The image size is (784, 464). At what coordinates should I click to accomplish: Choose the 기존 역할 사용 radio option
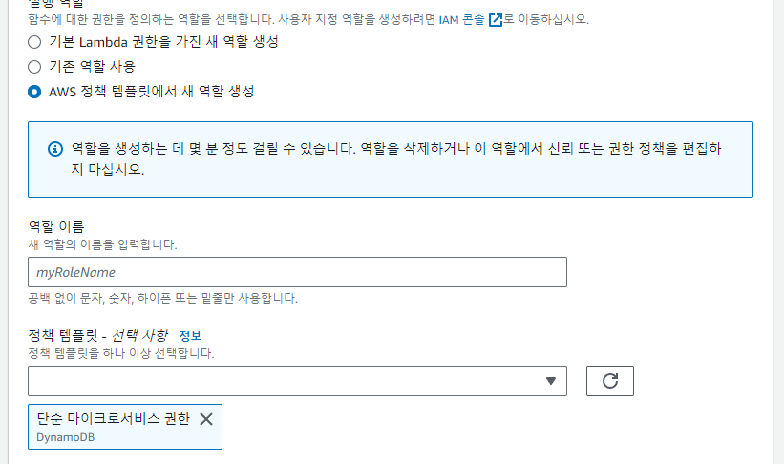(35, 67)
